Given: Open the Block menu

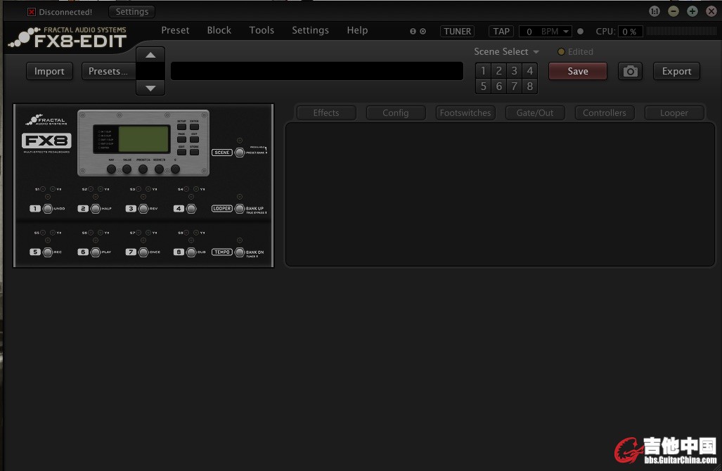Looking at the screenshot, I should 219,30.
